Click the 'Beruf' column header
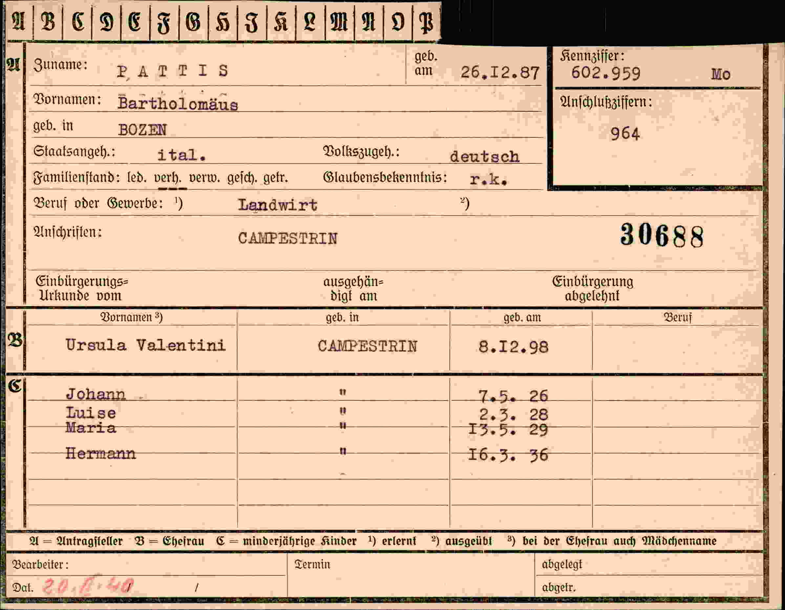This screenshot has height=610, width=785. click(x=678, y=317)
